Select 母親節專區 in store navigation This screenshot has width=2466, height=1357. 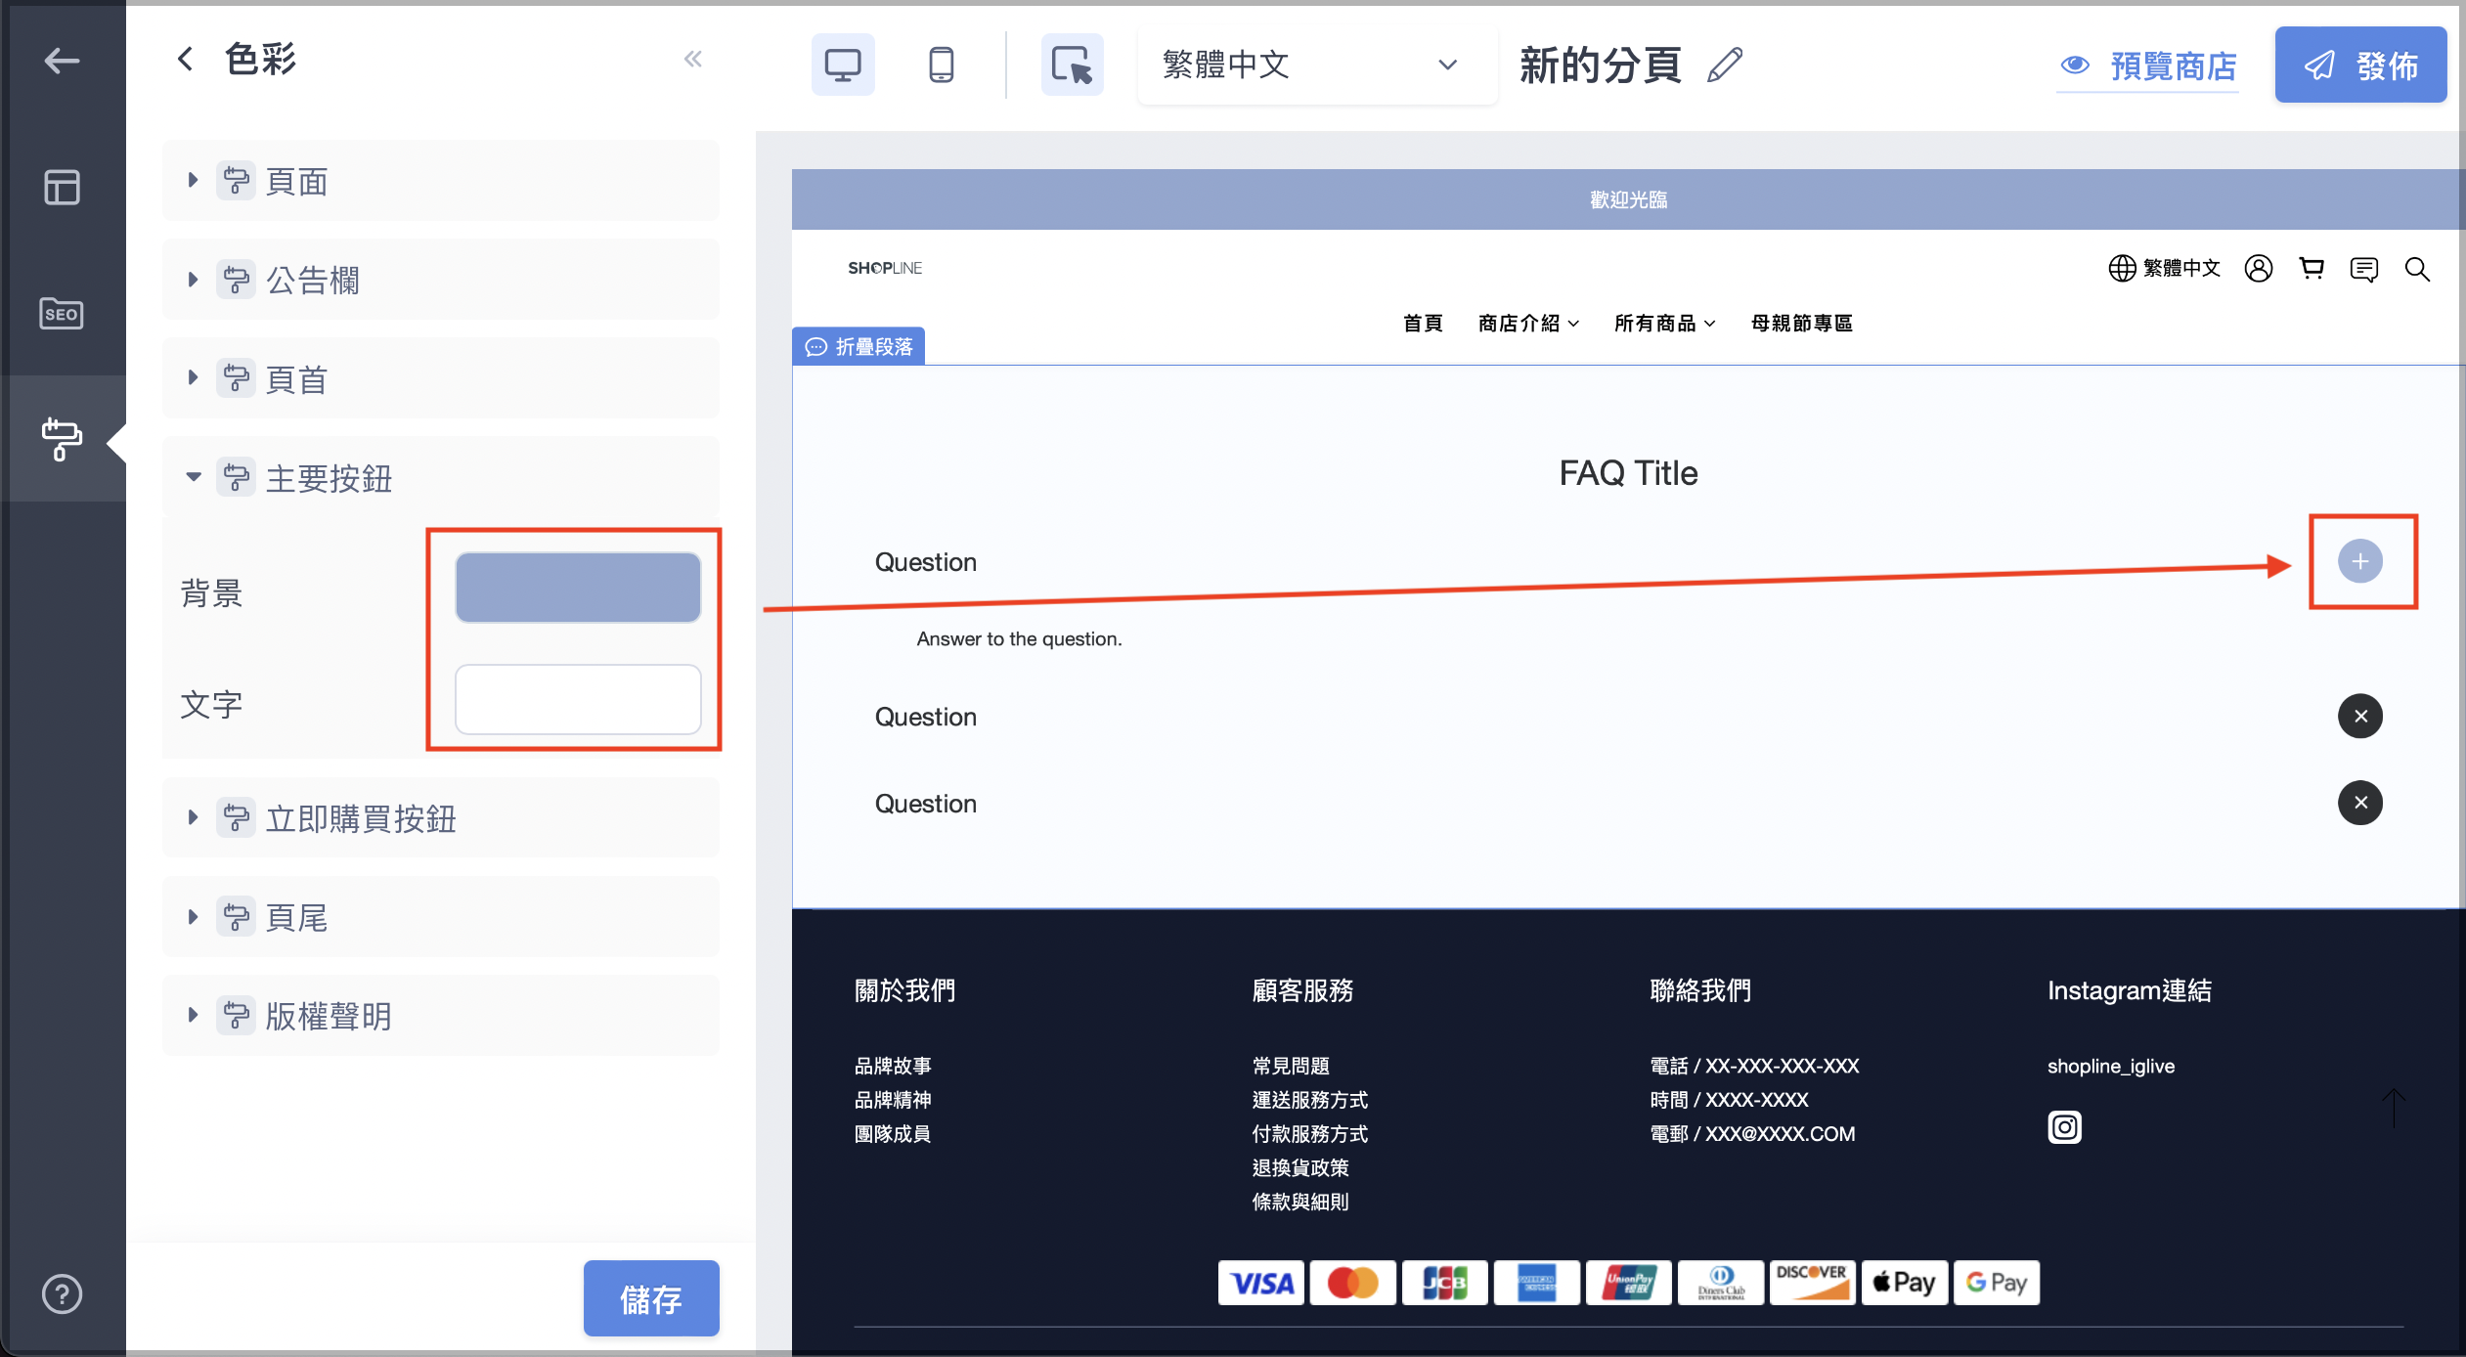1801,324
